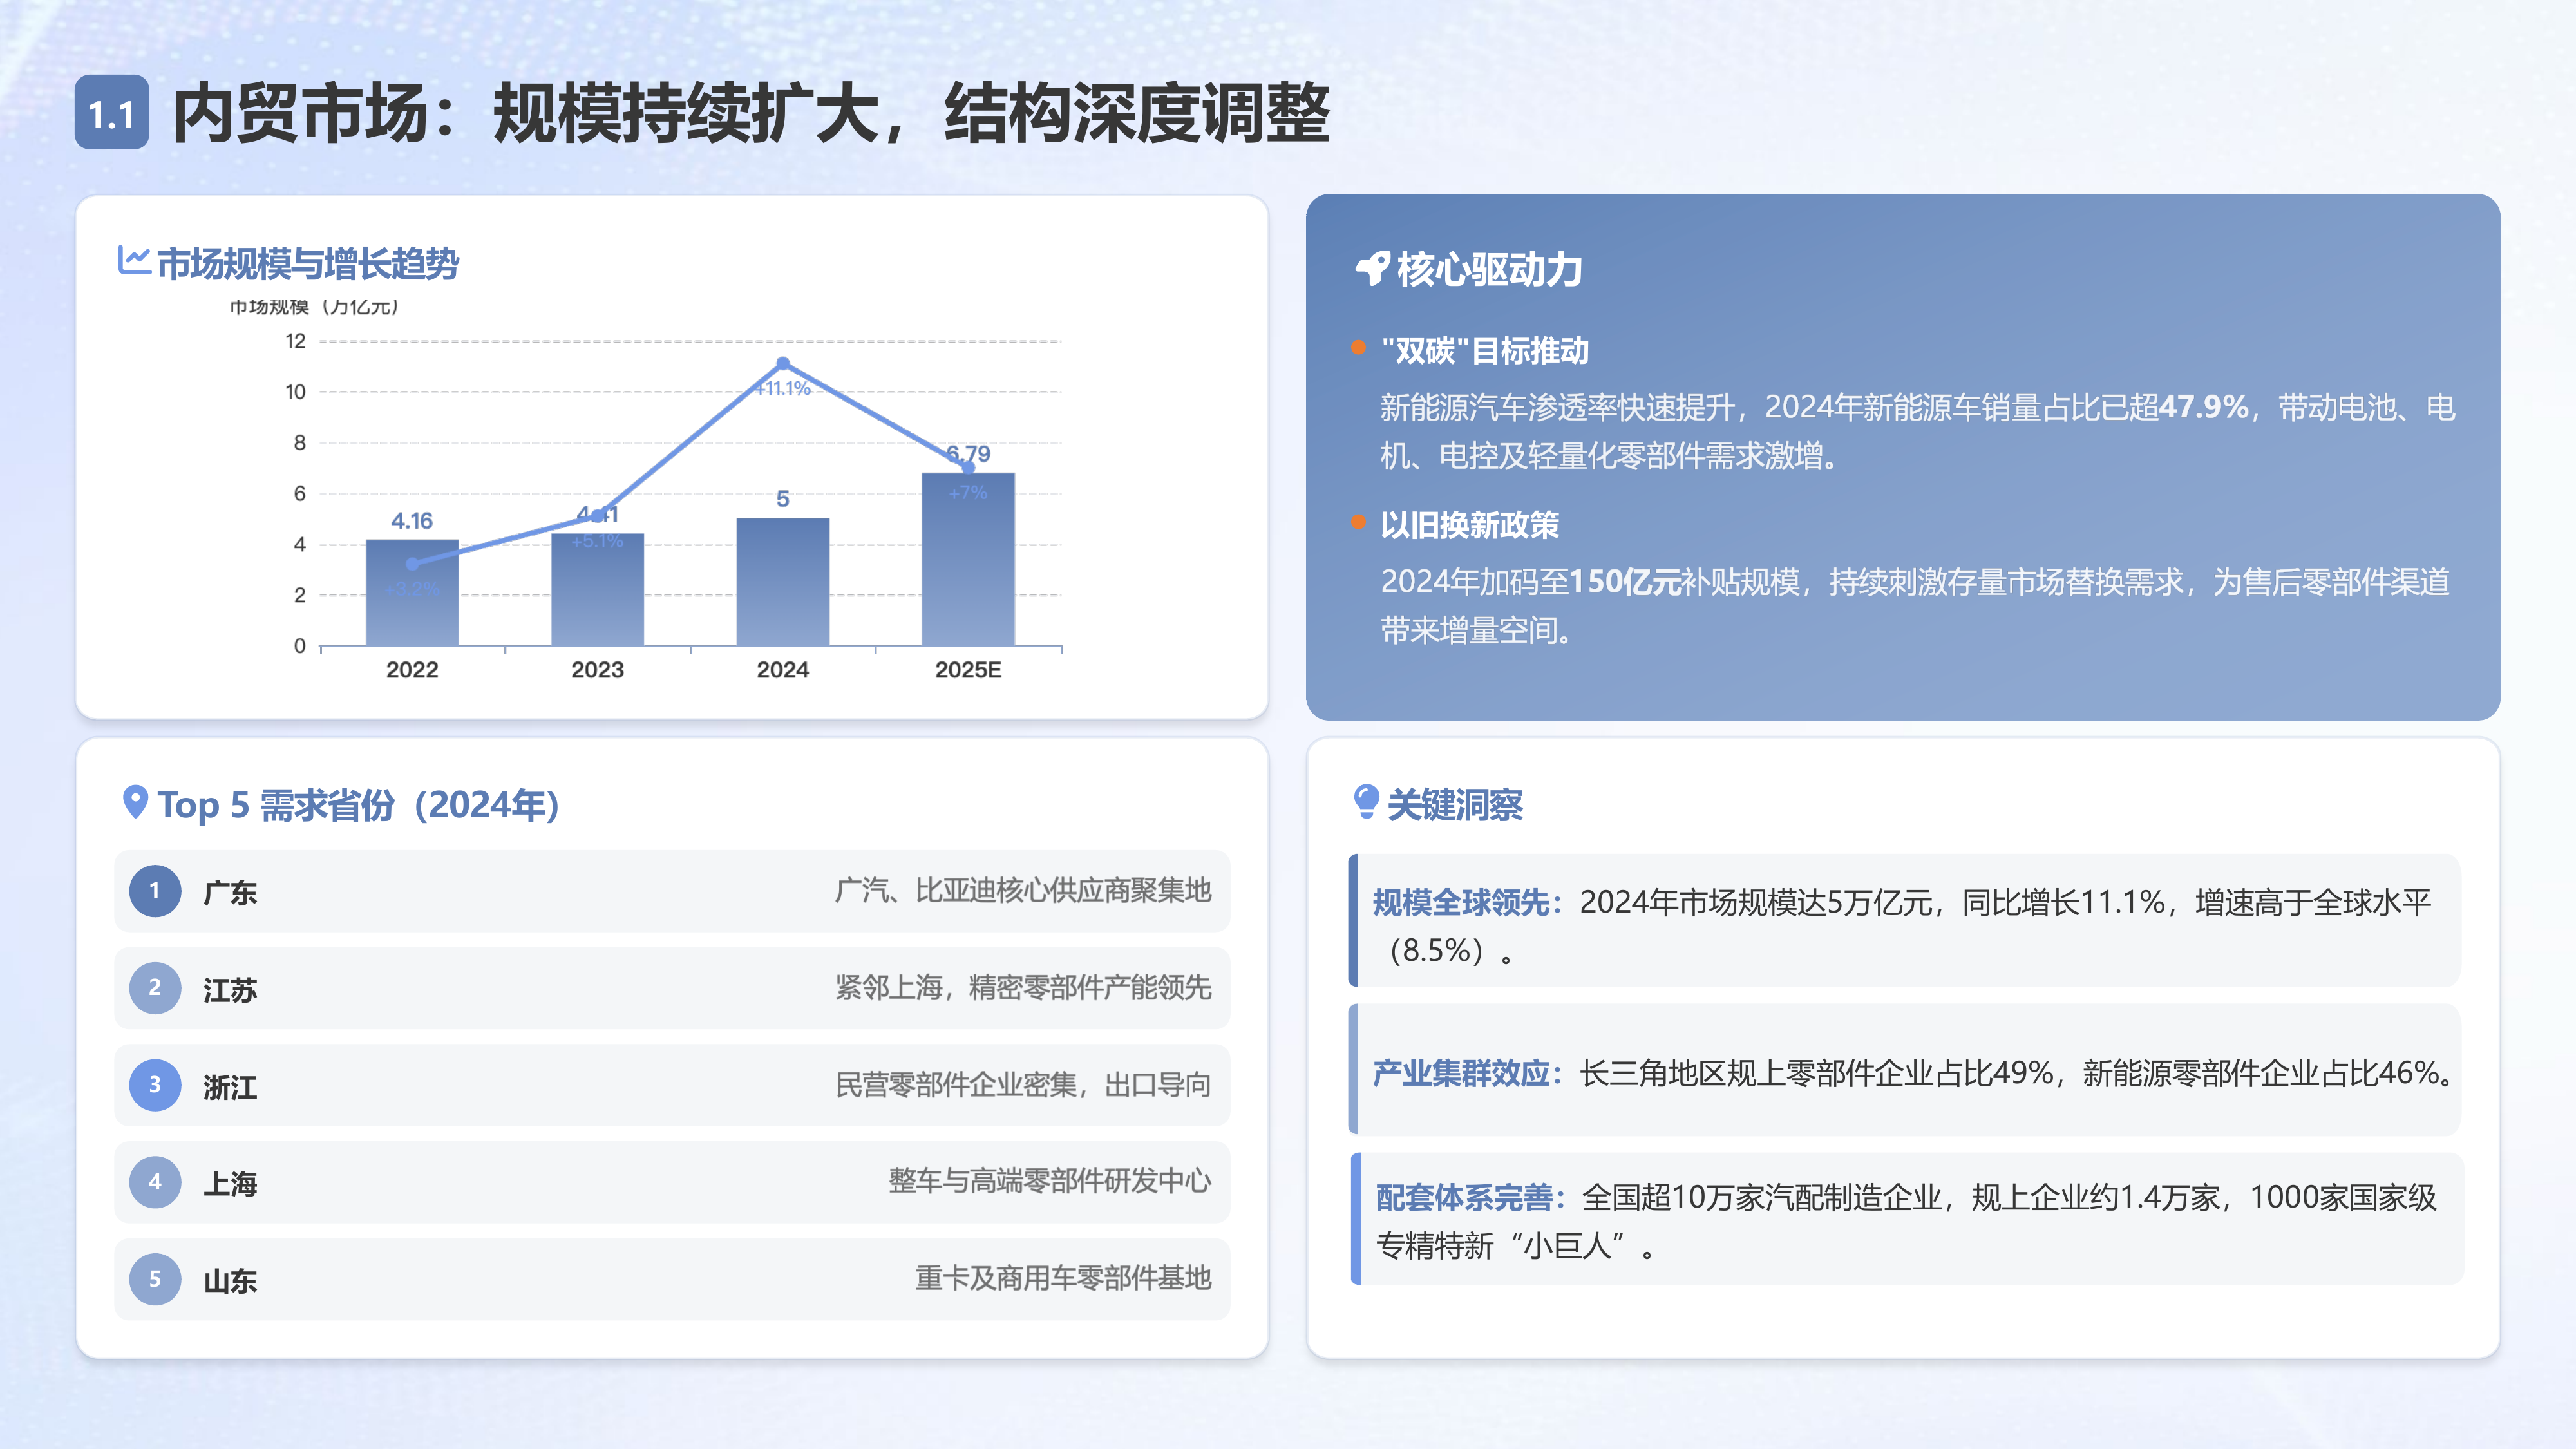Click the slide title 内贸市场：规模持续扩大
2576x1449 pixels.
click(752, 114)
